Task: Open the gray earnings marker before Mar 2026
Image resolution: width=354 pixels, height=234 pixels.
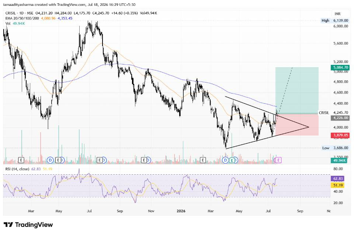Action: pyautogui.click(x=203, y=160)
